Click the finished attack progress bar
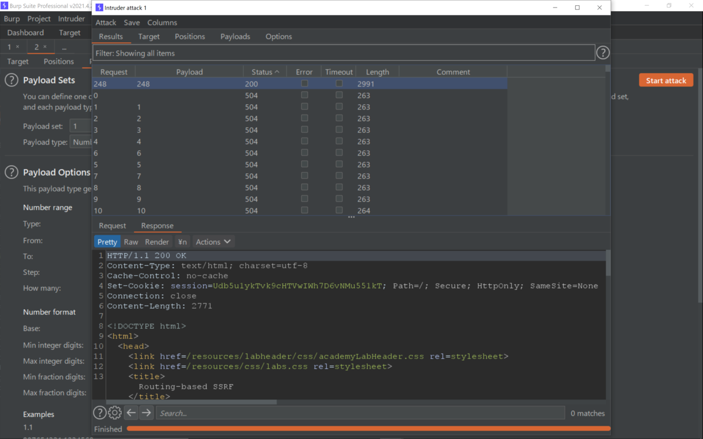The width and height of the screenshot is (703, 439). (368, 429)
